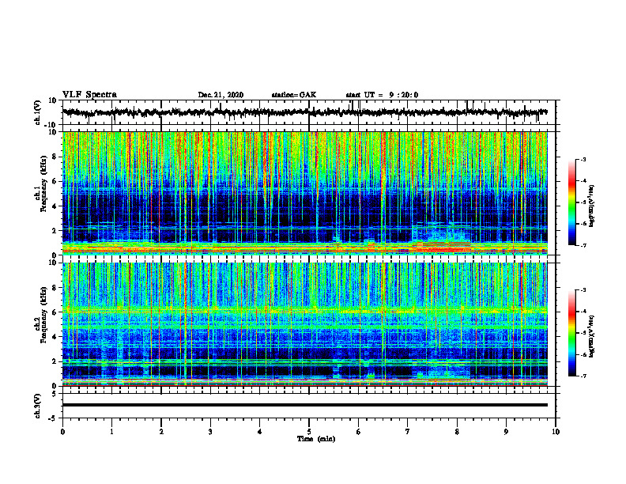The image size is (626, 484).
Task: Click the "6" kHz tick on ch.2 frequency axis
Action: [x=55, y=312]
